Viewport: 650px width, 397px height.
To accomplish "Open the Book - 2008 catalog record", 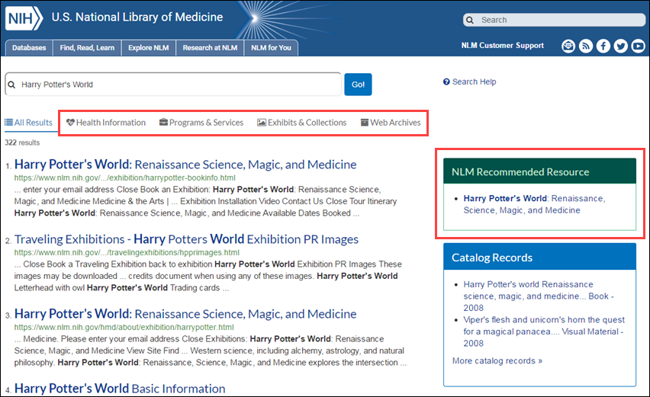I will tap(539, 296).
